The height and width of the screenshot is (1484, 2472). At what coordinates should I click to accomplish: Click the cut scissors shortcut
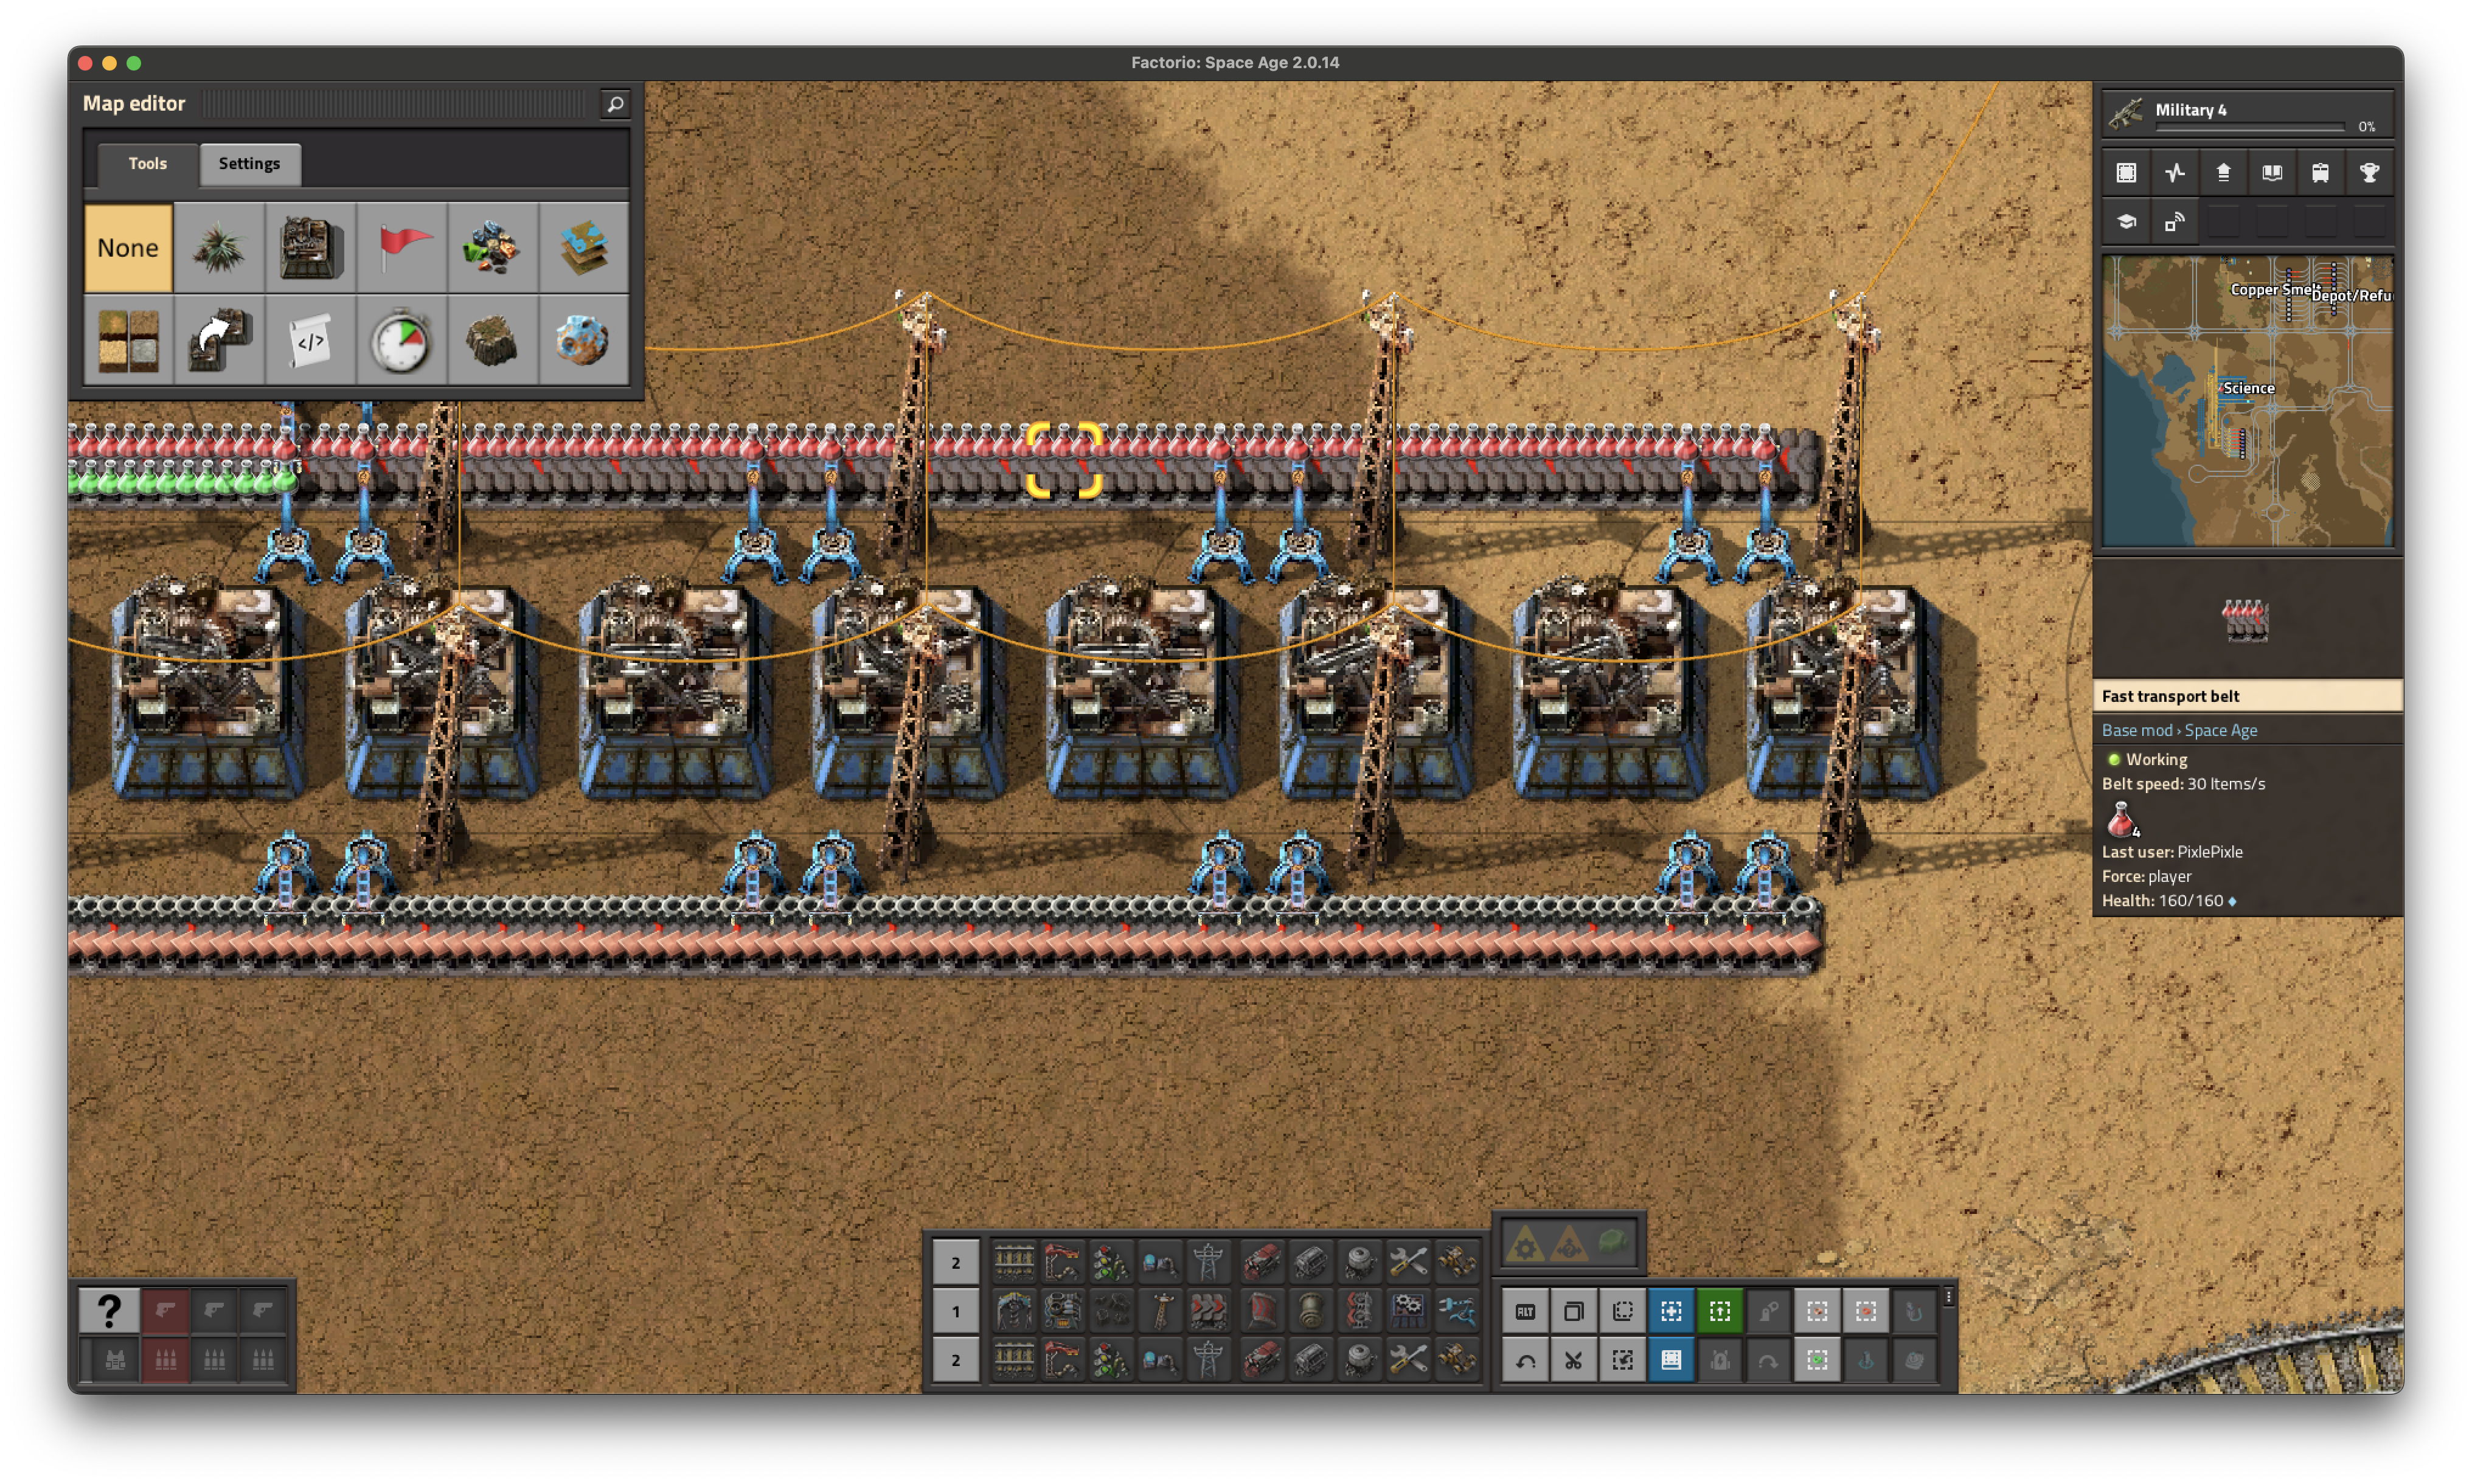pos(1573,1360)
